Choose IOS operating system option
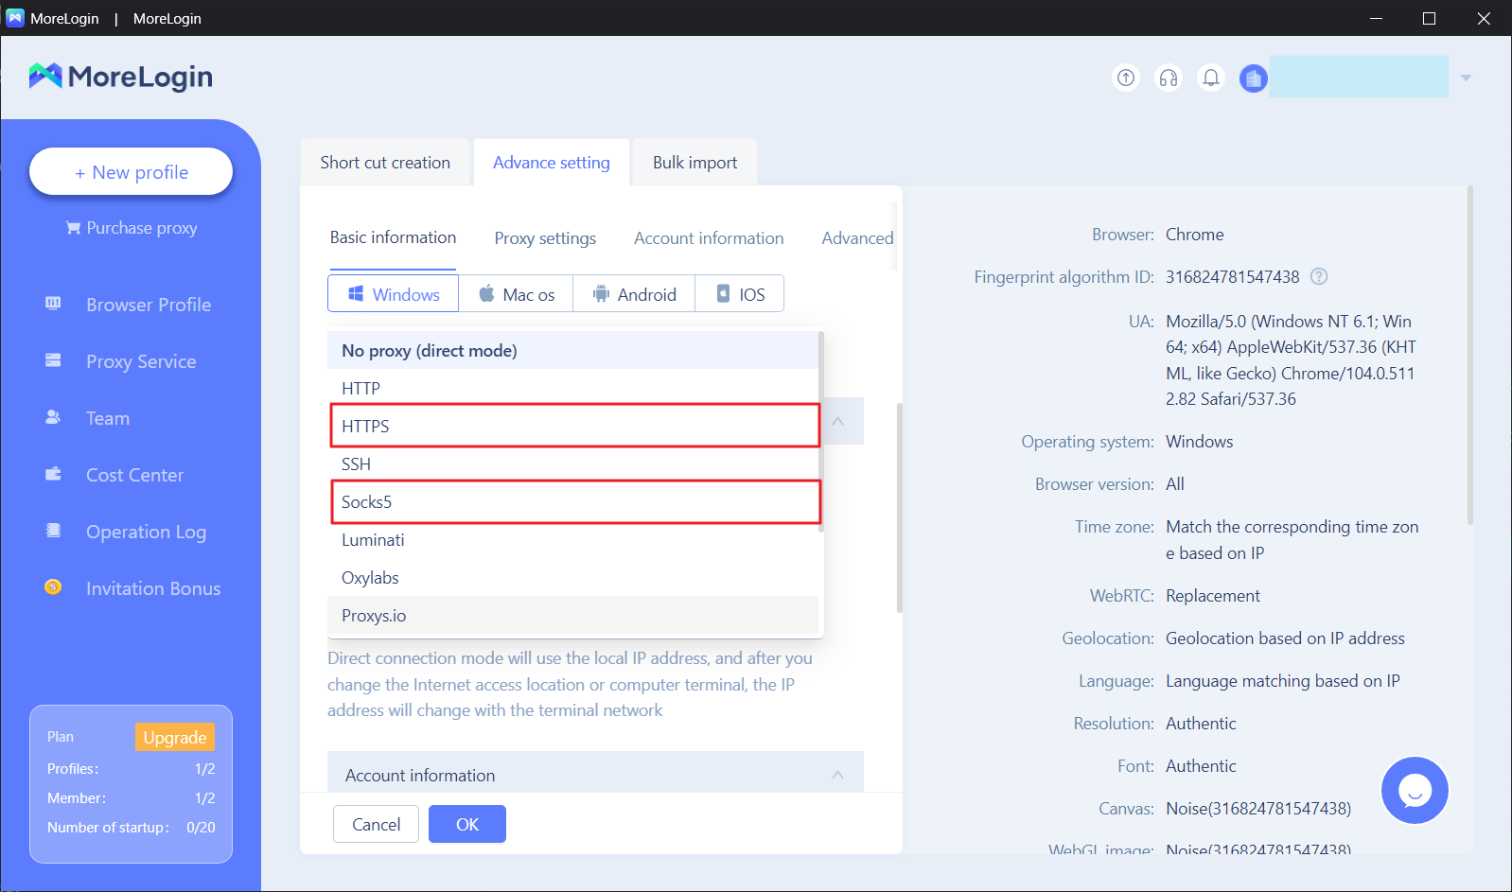1512x892 pixels. tap(739, 293)
